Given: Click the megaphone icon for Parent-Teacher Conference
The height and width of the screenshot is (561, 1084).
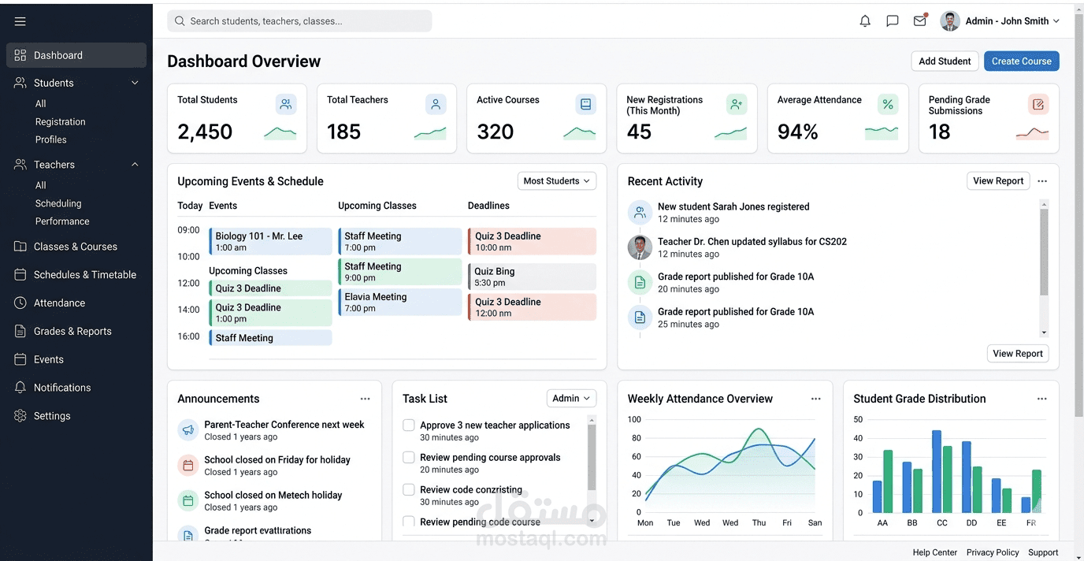Looking at the screenshot, I should pyautogui.click(x=187, y=430).
